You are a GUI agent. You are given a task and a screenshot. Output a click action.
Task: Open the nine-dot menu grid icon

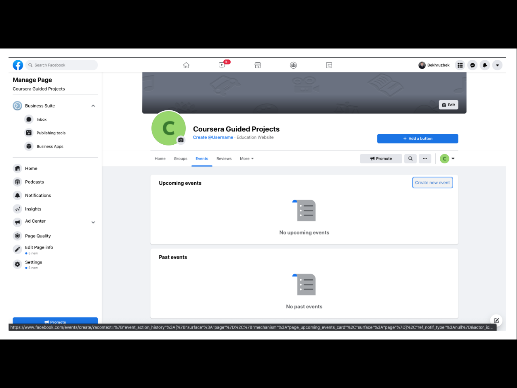460,65
